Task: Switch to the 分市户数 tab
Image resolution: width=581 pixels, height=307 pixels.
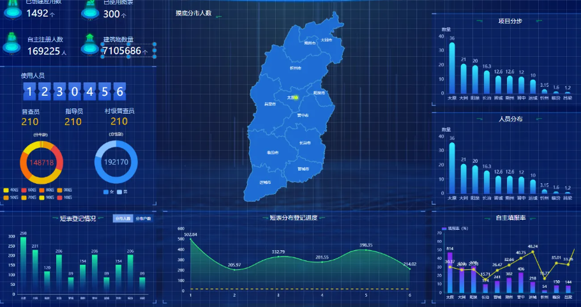Action: 143,218
